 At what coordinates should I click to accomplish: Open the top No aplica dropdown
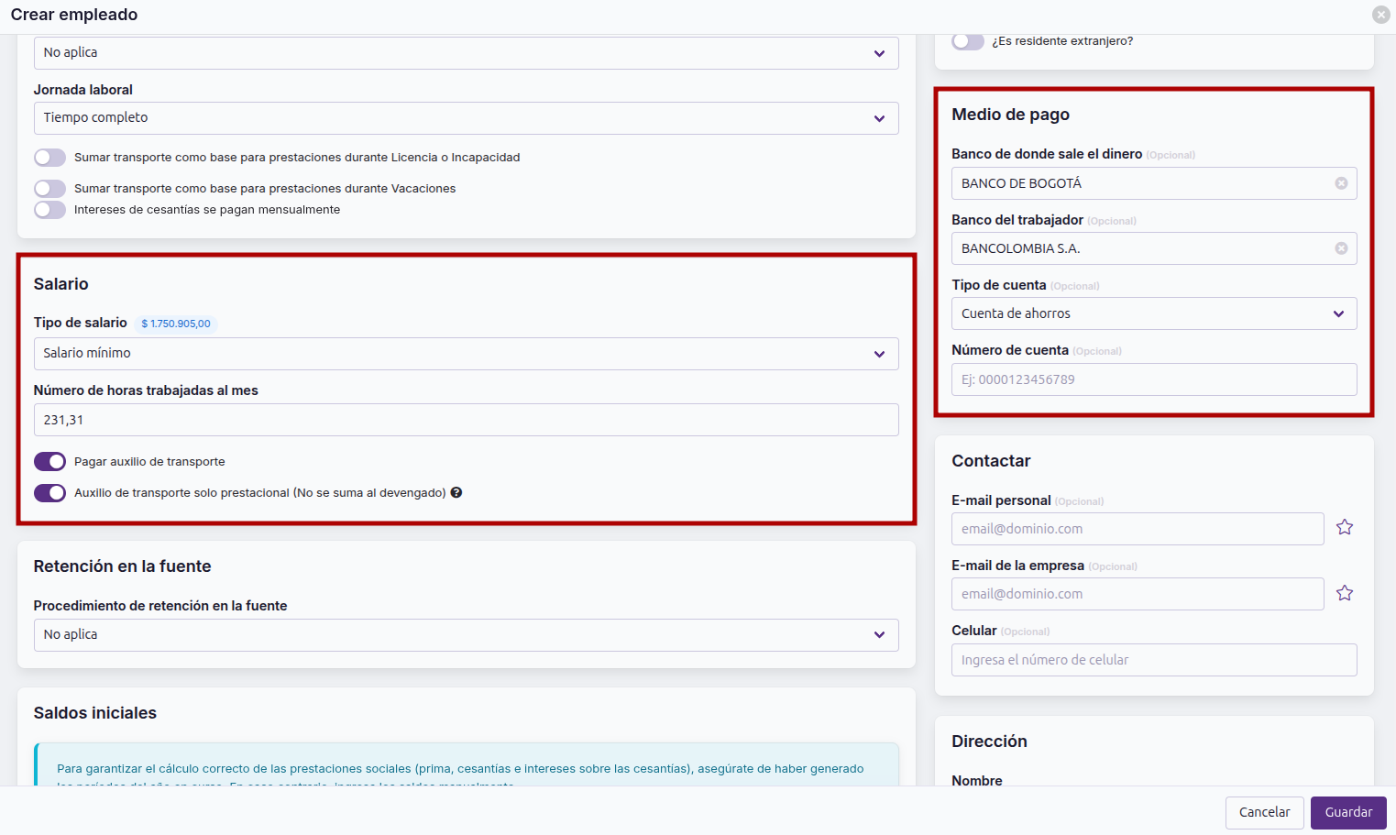[466, 53]
